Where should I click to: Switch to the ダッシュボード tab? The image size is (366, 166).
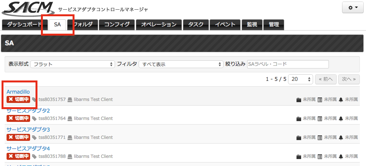(x=24, y=25)
